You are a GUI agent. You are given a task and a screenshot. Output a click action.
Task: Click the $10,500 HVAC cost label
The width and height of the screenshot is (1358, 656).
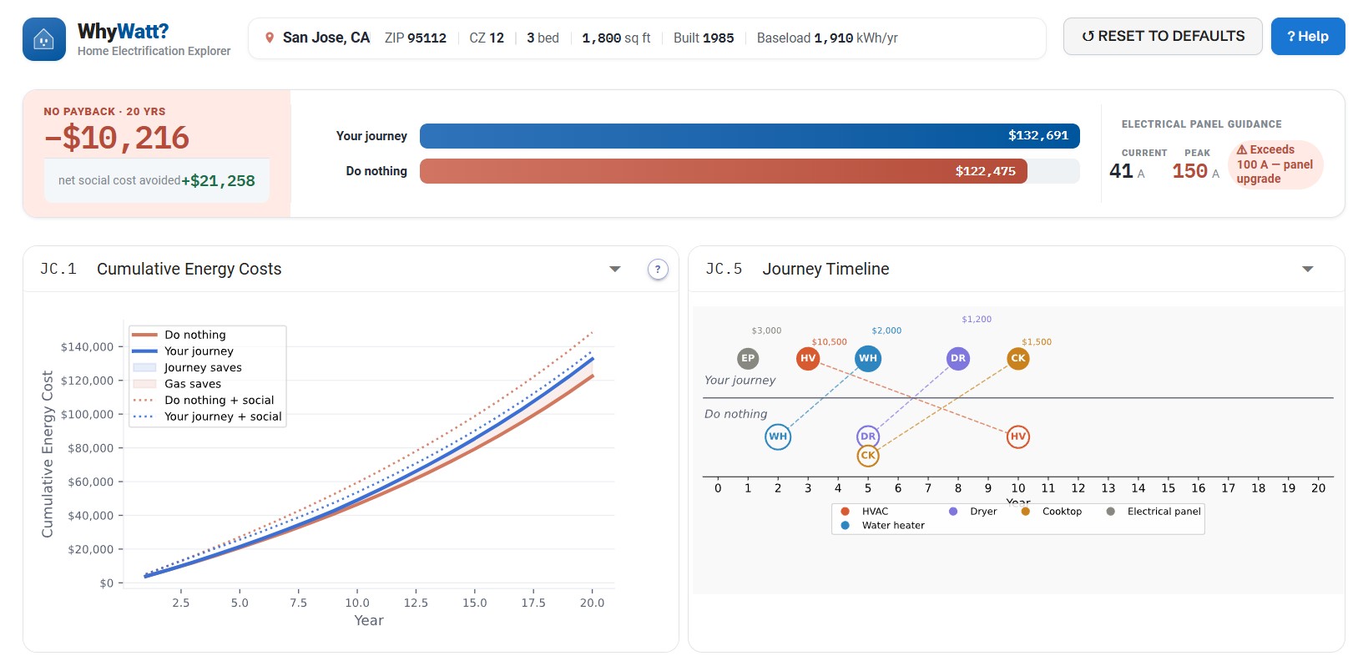coord(829,342)
